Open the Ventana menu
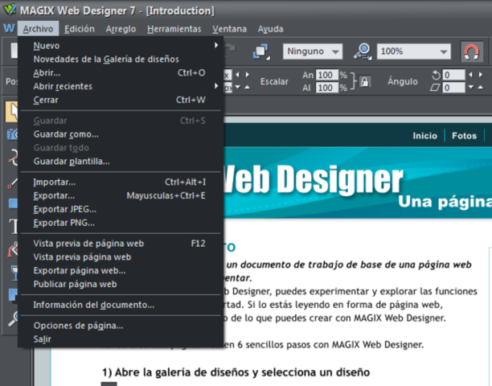 [x=229, y=29]
